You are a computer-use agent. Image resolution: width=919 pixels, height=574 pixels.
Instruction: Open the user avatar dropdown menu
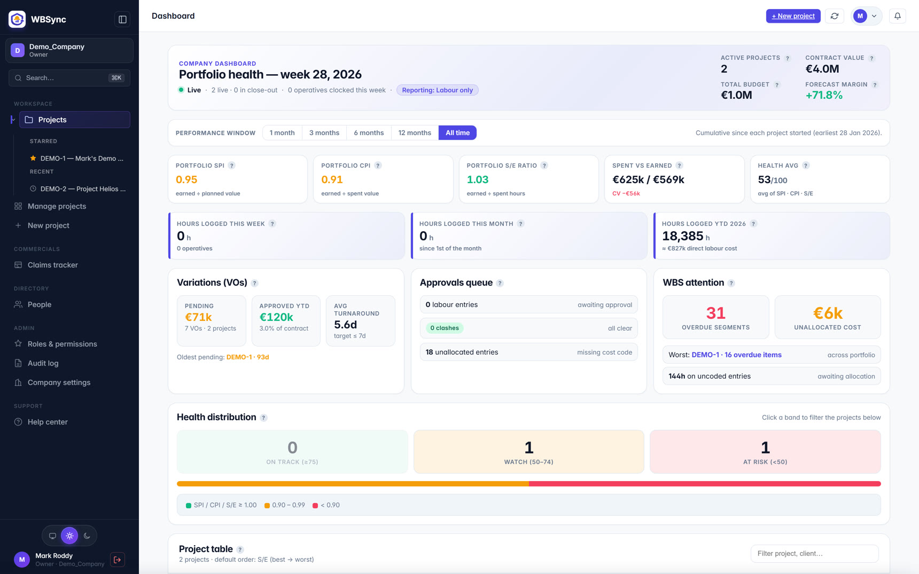pyautogui.click(x=866, y=16)
